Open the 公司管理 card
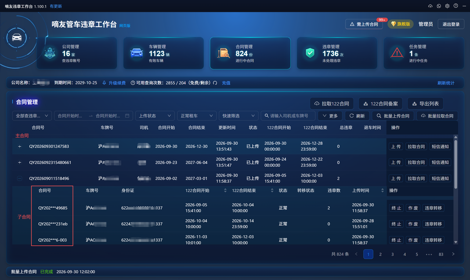Viewport: 470px width, 280px height. click(x=76, y=53)
